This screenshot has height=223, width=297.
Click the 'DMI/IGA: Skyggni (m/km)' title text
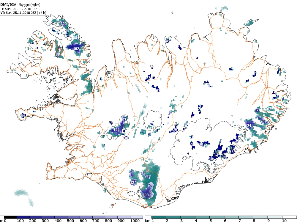[20, 5]
